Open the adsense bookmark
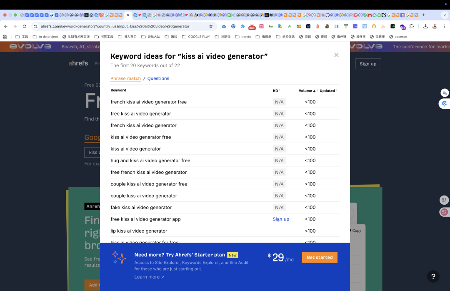Viewport: 450px width, 291px height. click(398, 37)
